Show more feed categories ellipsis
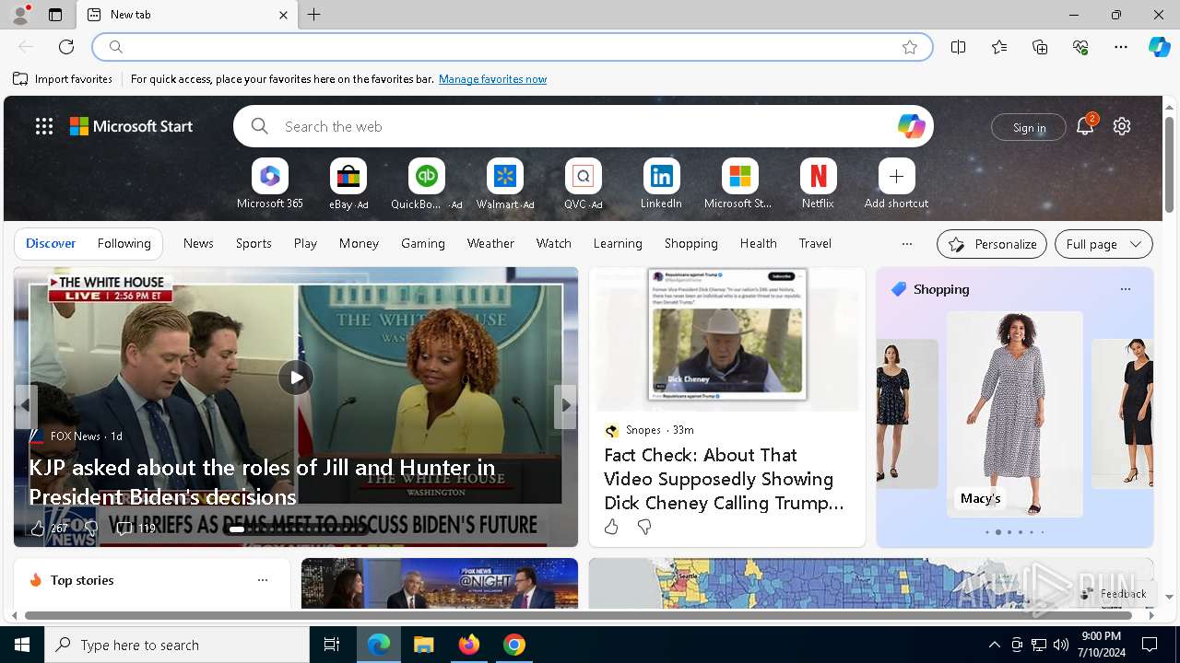 pyautogui.click(x=906, y=244)
